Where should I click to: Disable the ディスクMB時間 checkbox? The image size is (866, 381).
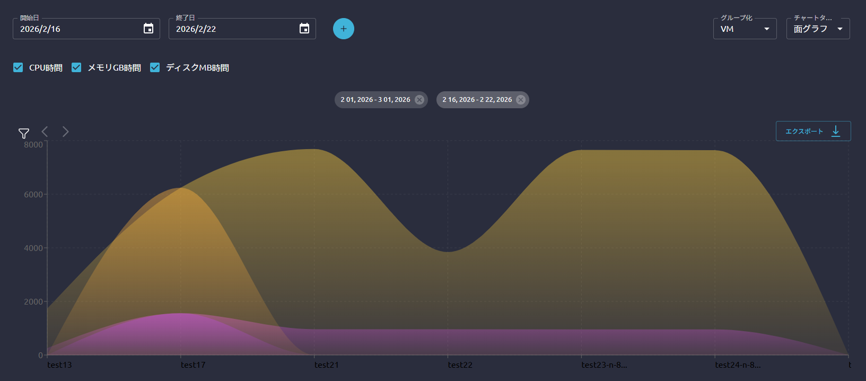coord(155,67)
